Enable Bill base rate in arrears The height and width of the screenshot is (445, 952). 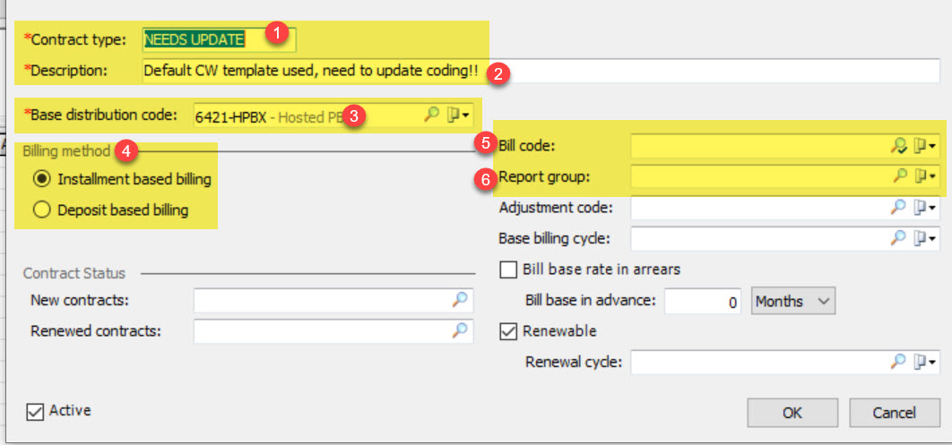point(507,270)
